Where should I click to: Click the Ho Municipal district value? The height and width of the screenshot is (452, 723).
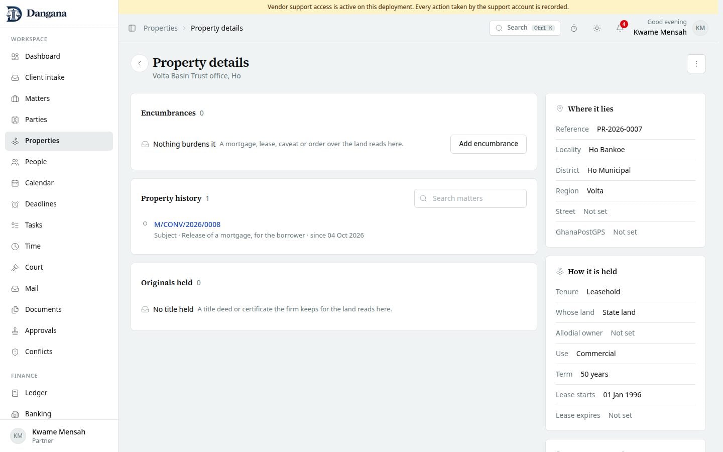609,170
